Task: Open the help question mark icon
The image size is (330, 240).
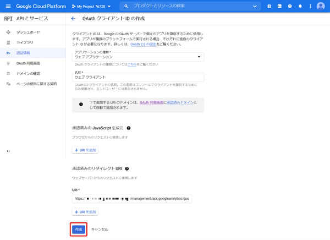Action: point(290,6)
